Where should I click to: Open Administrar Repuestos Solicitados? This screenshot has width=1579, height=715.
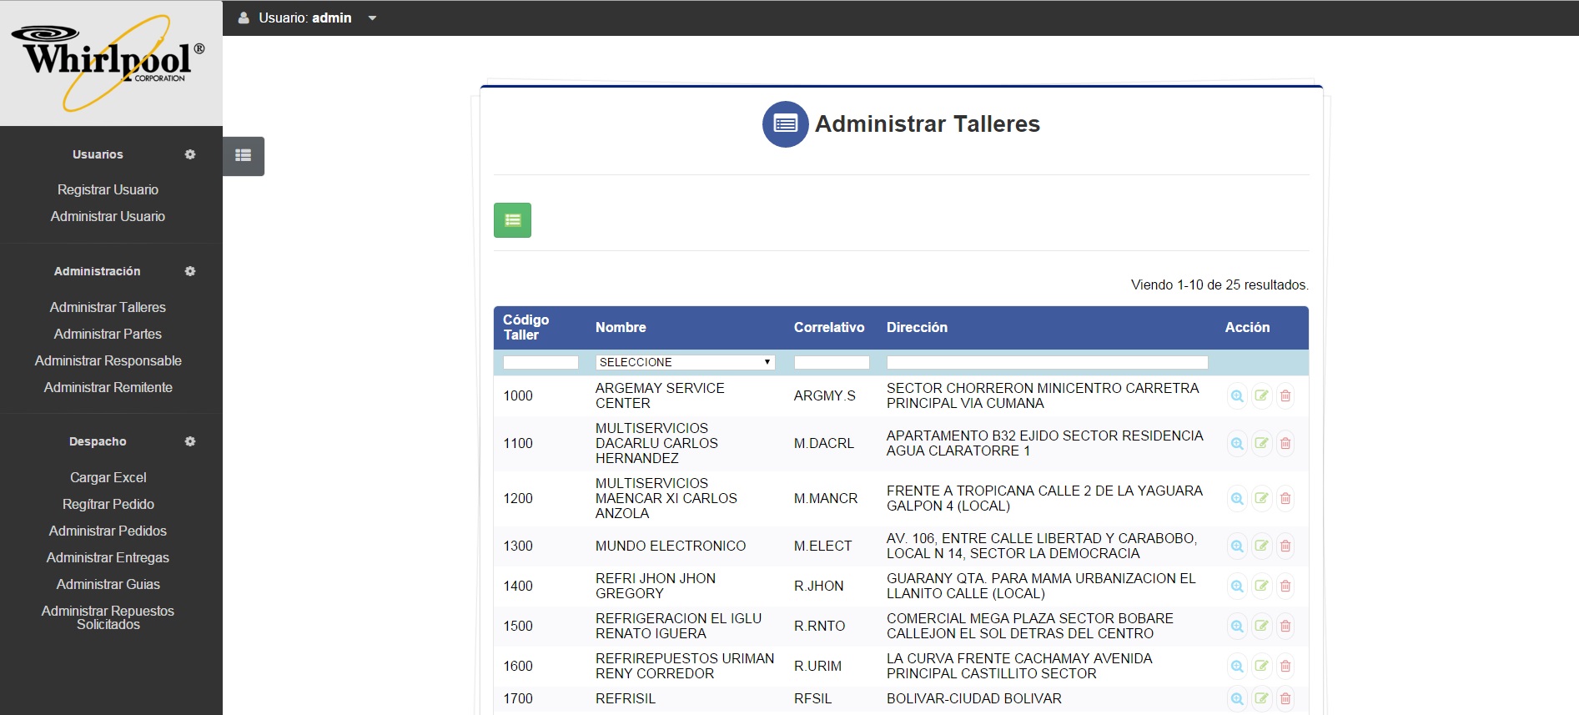click(x=108, y=617)
